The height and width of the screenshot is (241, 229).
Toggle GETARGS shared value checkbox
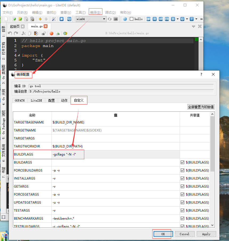182,186
